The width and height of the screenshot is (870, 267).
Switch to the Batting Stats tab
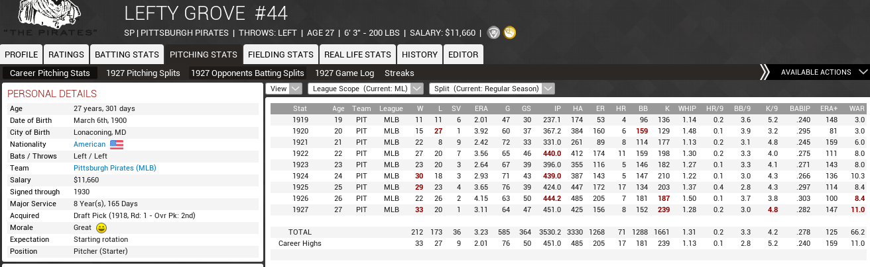pyautogui.click(x=127, y=54)
